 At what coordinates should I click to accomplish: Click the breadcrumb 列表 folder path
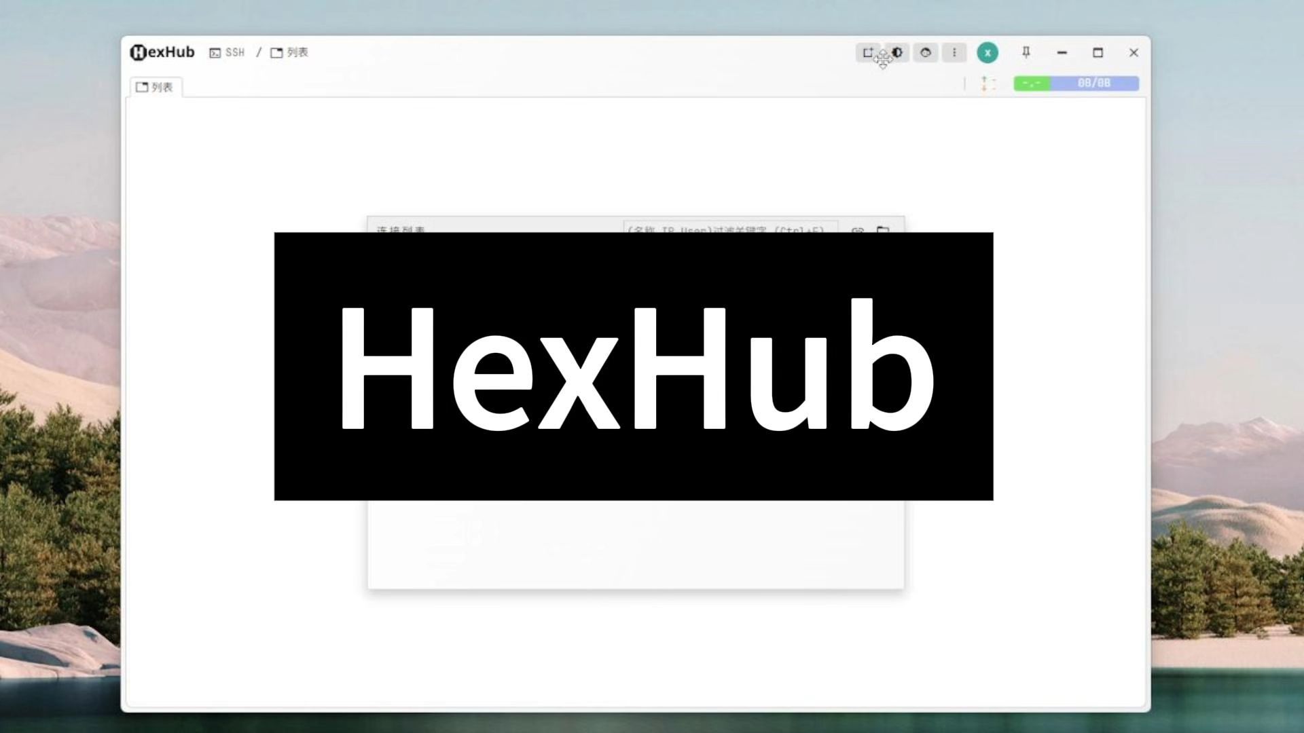point(290,52)
